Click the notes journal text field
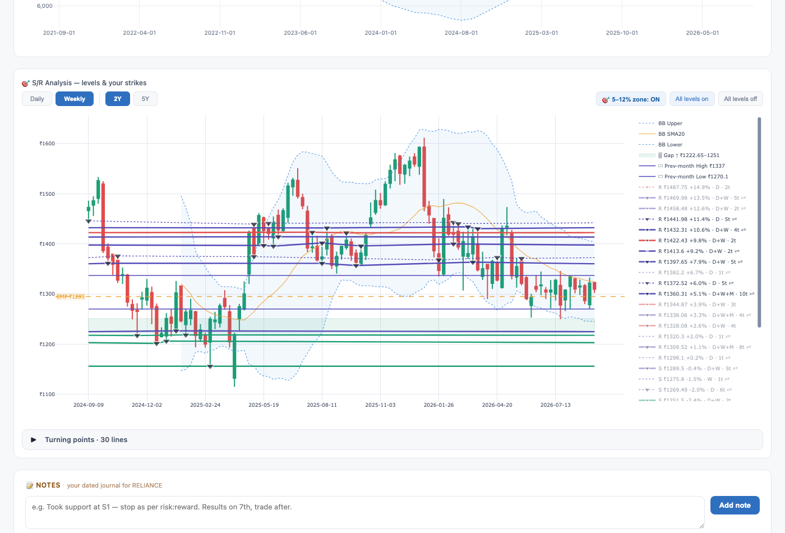 click(364, 512)
